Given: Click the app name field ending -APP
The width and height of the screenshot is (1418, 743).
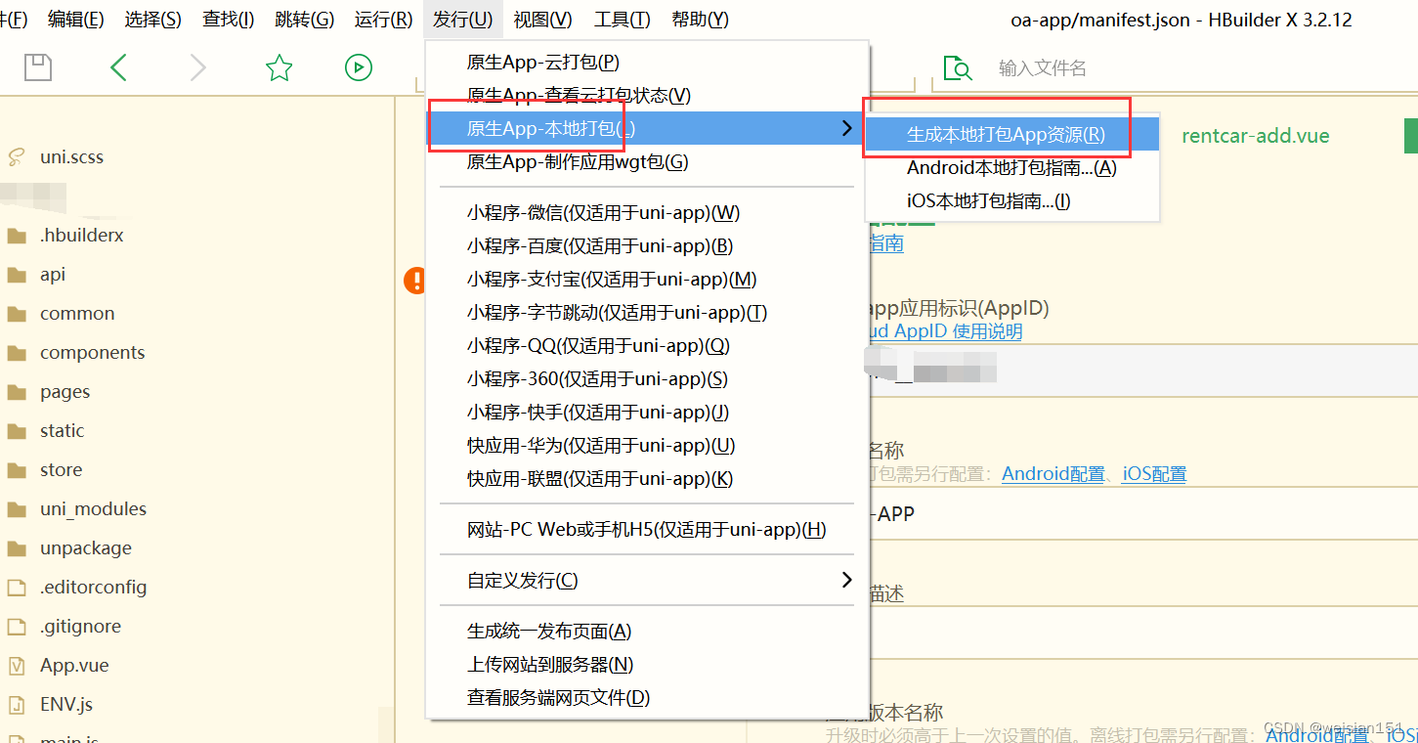Looking at the screenshot, I should click(1143, 513).
